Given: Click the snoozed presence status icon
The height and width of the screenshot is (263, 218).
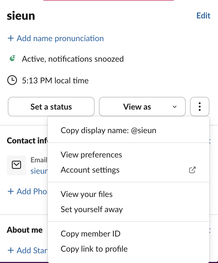Looking at the screenshot, I should pyautogui.click(x=12, y=58).
